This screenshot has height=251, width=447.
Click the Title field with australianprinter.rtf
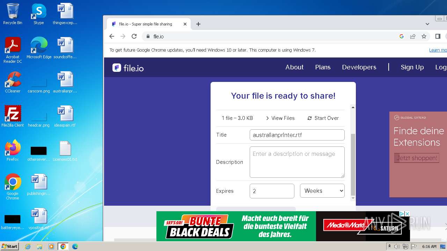(297, 135)
